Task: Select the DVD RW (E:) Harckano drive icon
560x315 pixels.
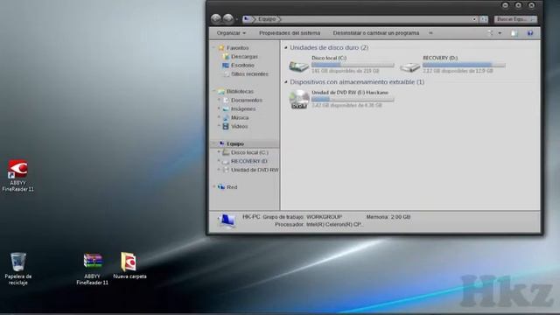Action: [299, 99]
